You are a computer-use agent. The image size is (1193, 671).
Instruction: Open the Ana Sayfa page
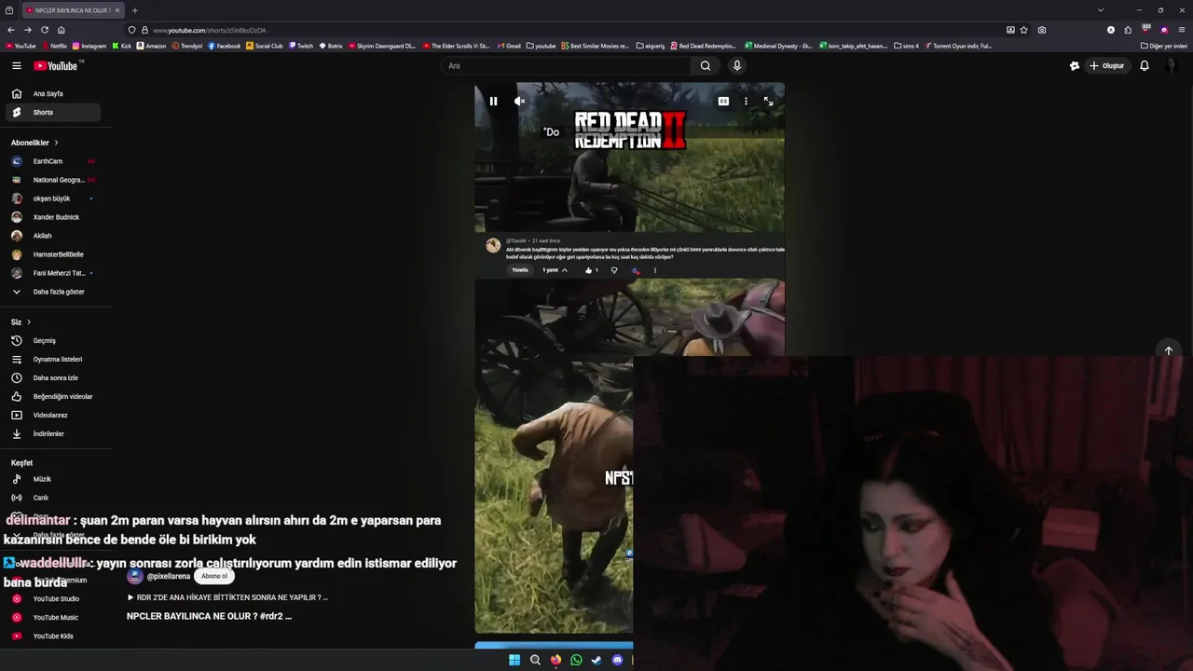point(52,93)
